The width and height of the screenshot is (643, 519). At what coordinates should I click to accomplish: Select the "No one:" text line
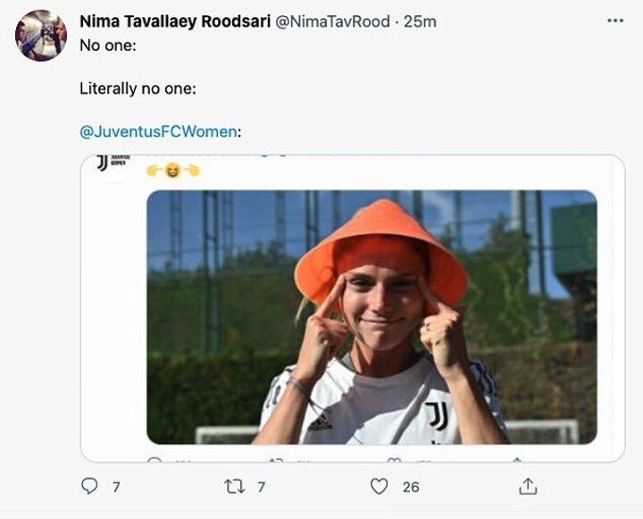pyautogui.click(x=105, y=43)
